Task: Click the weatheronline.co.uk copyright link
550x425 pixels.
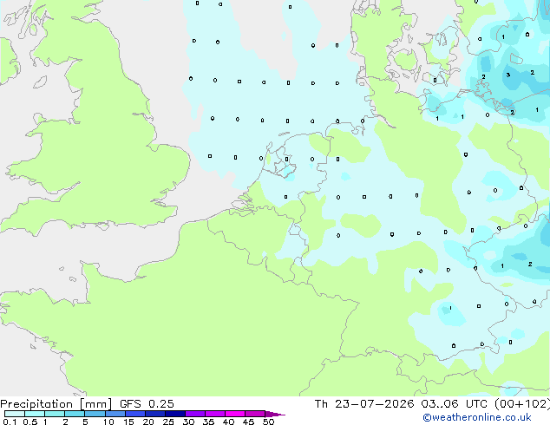Action: [x=477, y=417]
